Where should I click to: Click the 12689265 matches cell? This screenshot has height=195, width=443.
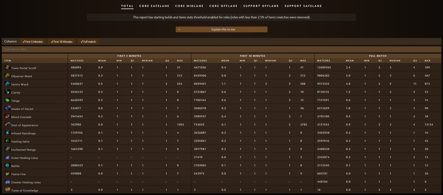pos(324,68)
